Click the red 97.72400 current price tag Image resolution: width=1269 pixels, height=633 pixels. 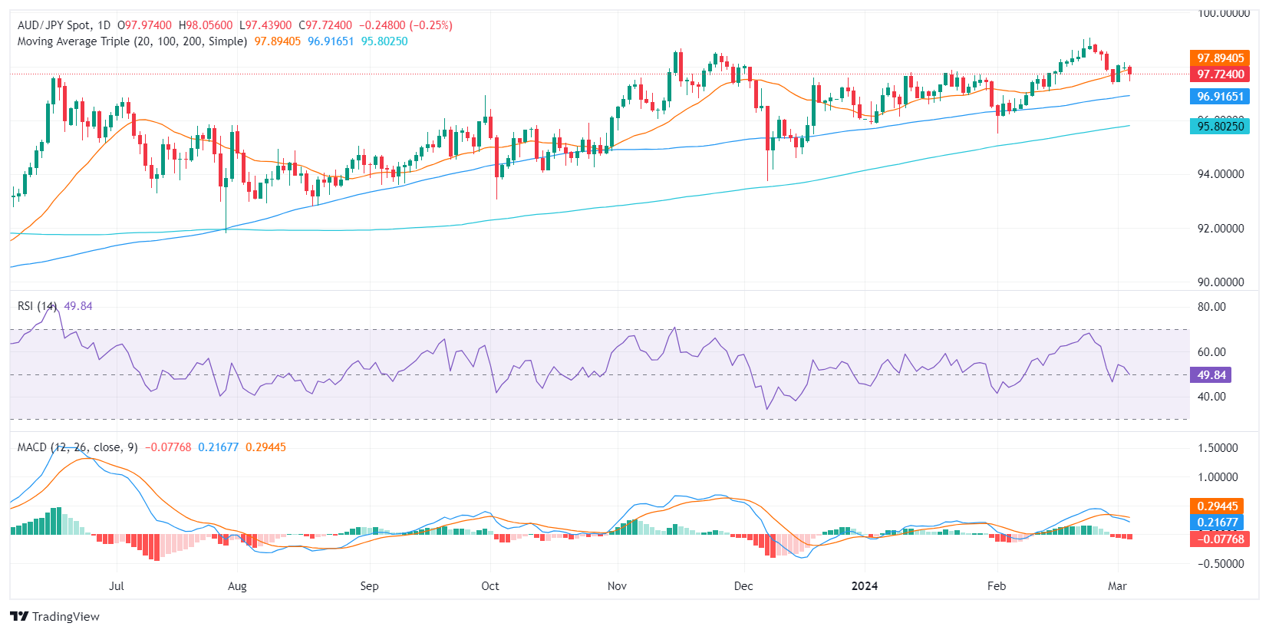1220,74
